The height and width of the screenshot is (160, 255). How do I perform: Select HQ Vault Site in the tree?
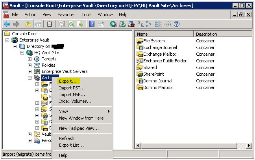(x=47, y=53)
